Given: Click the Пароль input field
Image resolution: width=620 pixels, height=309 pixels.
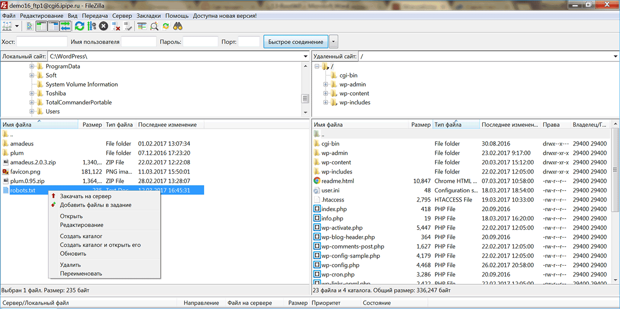Looking at the screenshot, I should (201, 42).
